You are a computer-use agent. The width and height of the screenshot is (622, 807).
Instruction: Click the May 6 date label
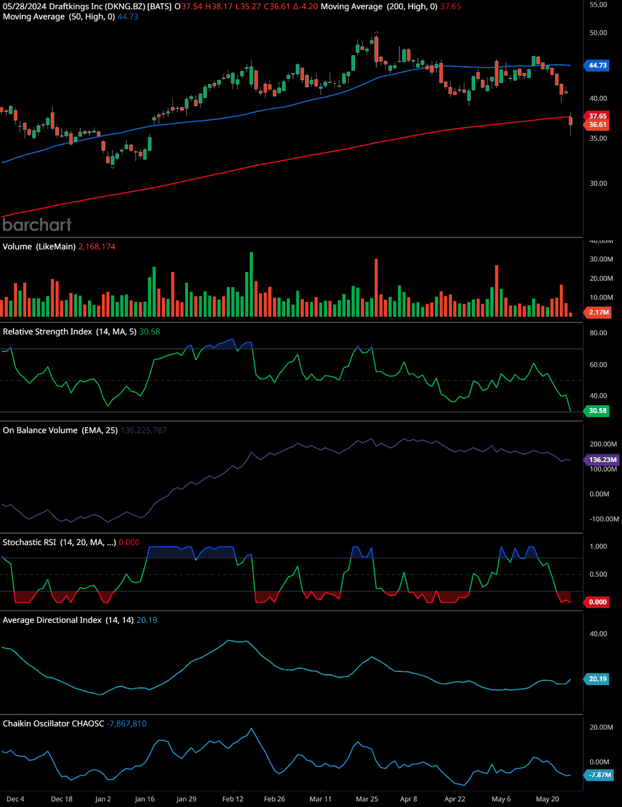click(x=501, y=799)
